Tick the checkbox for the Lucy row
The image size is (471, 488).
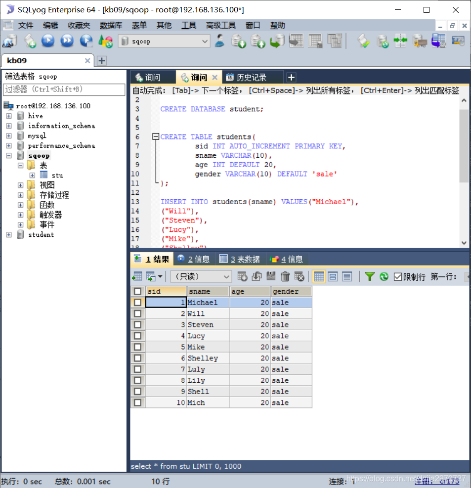[137, 336]
